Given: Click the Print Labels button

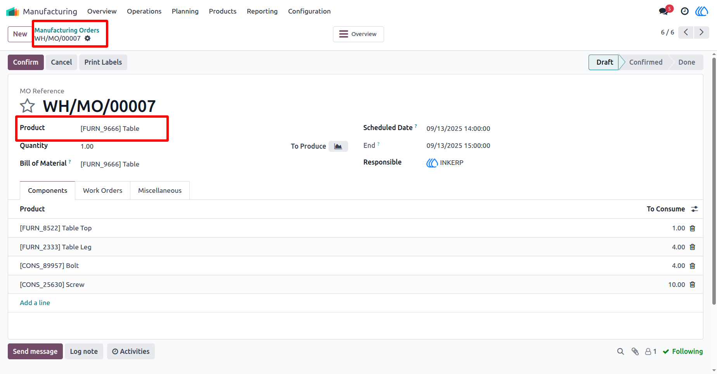Looking at the screenshot, I should [x=103, y=62].
